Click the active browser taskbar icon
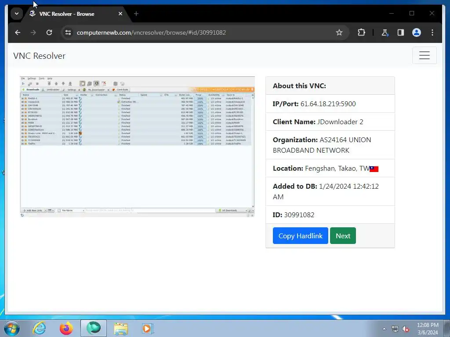 pyautogui.click(x=94, y=328)
